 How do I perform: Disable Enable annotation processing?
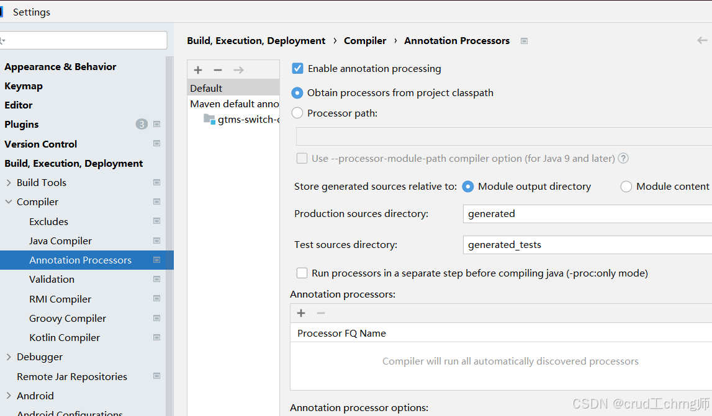pyautogui.click(x=297, y=68)
